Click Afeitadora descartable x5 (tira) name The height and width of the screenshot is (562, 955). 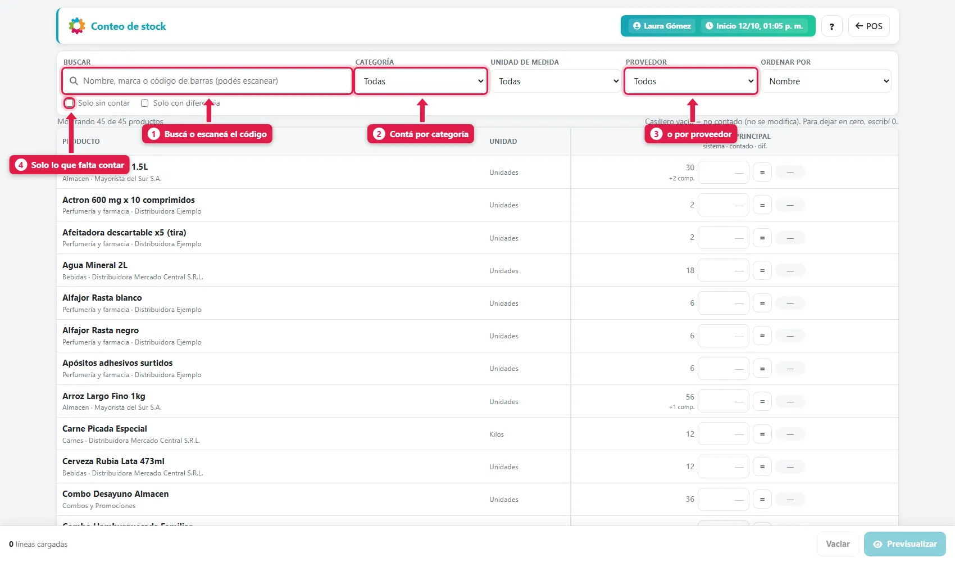pyautogui.click(x=124, y=233)
